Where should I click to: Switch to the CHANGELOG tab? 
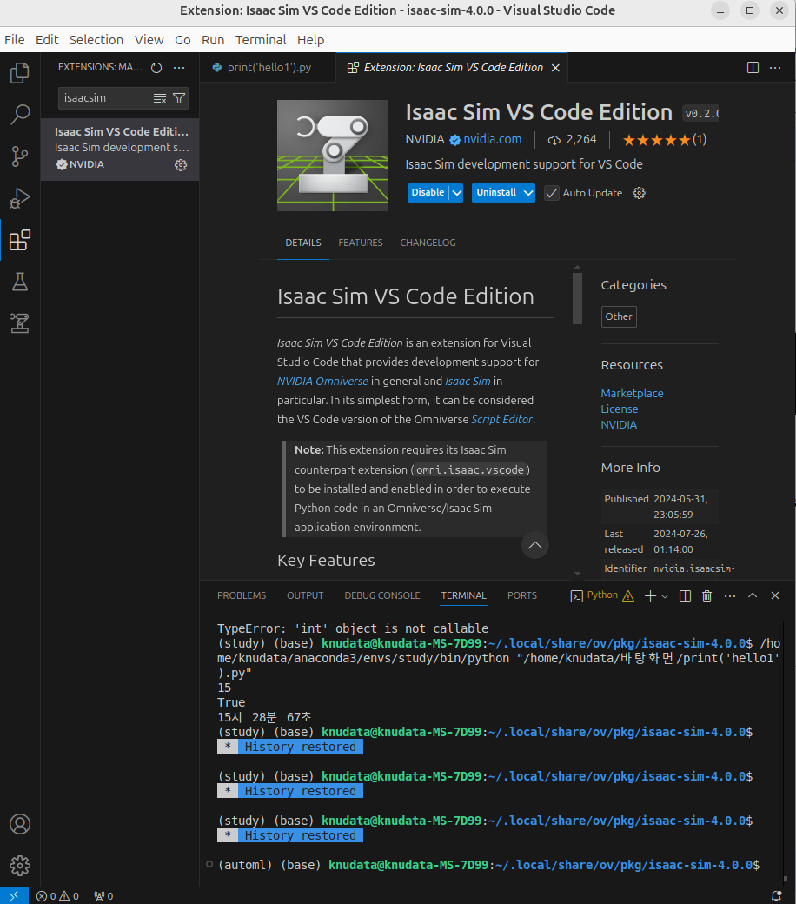(x=428, y=243)
